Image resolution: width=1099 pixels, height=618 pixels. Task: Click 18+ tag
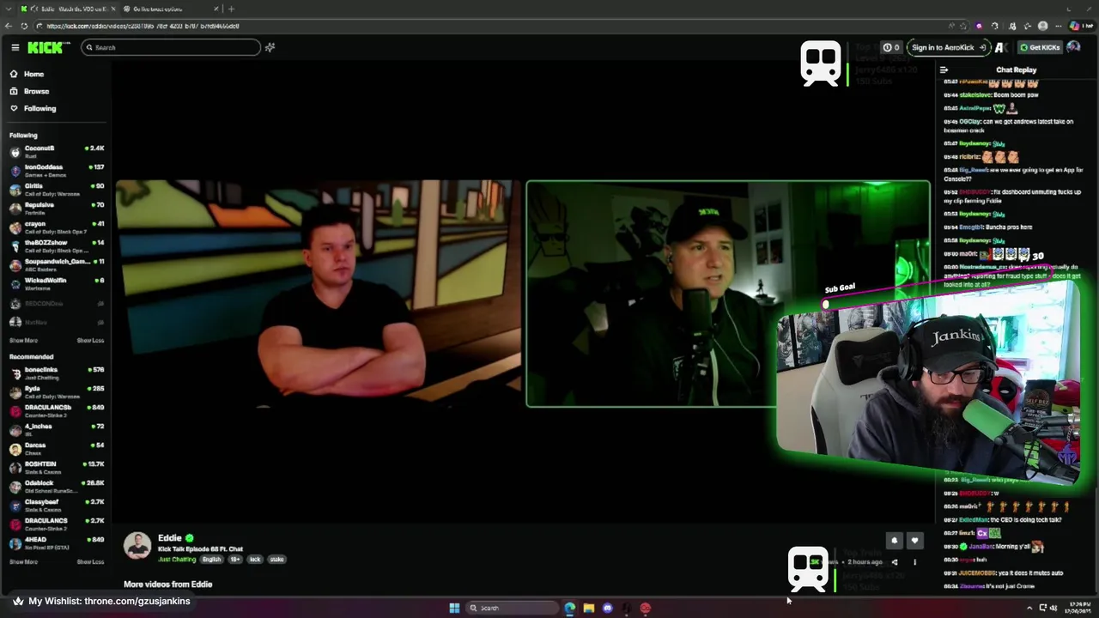click(x=235, y=559)
